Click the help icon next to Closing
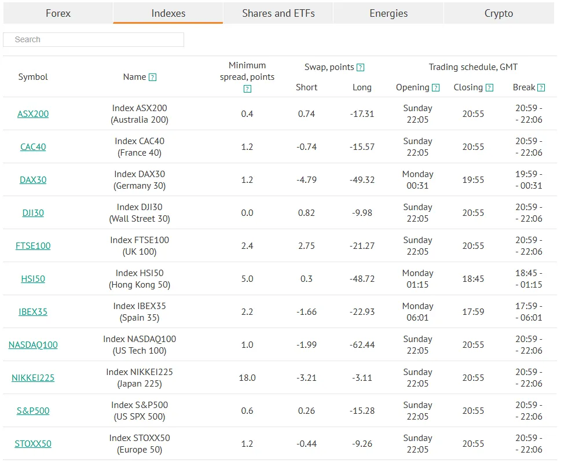This screenshot has width=561, height=463. (x=490, y=88)
